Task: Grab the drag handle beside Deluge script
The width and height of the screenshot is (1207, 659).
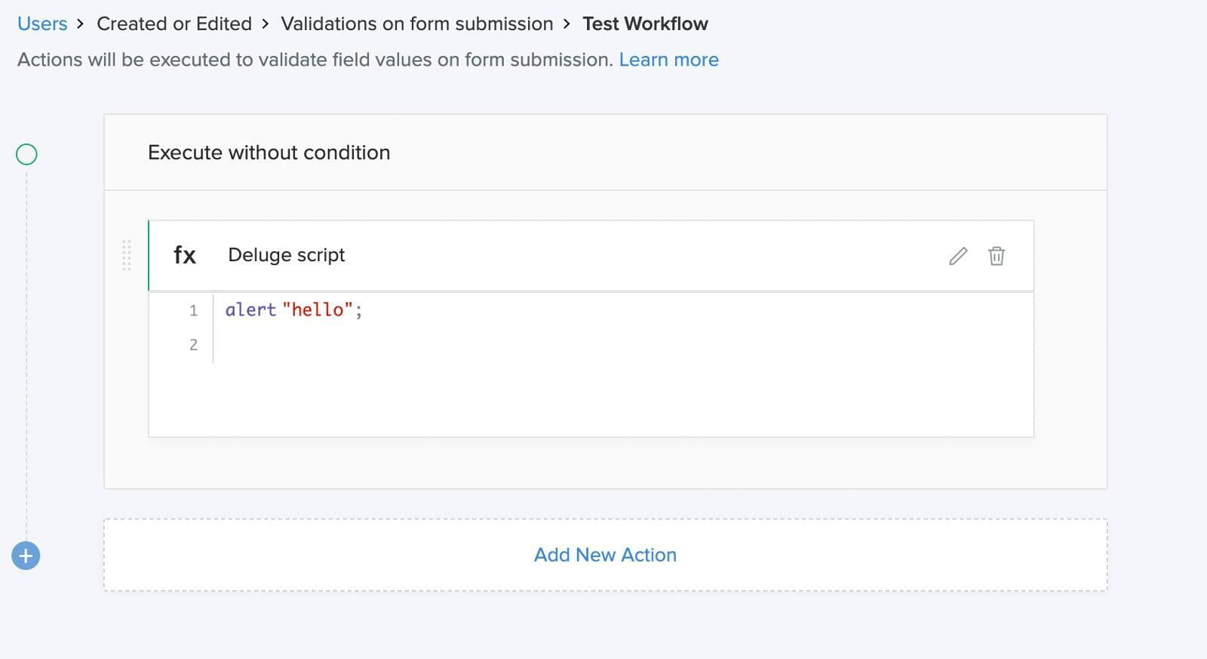Action: [127, 255]
